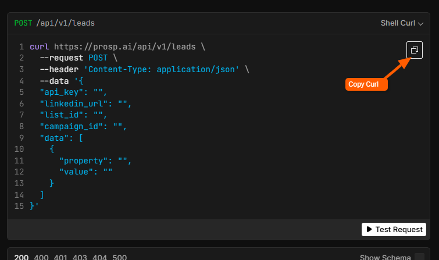Switch to the 400 response tab

tap(41, 257)
